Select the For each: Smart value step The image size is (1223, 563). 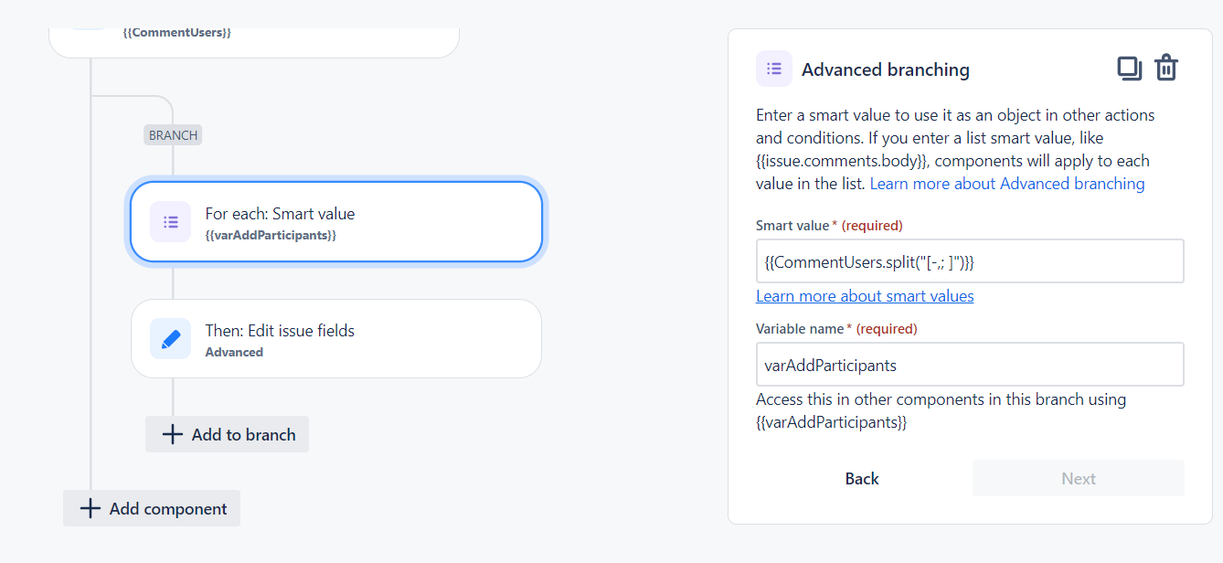(x=336, y=222)
